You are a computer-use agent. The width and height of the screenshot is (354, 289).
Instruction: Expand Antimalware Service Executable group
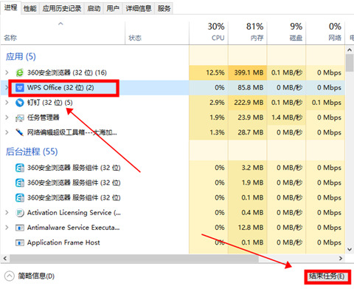point(7,228)
